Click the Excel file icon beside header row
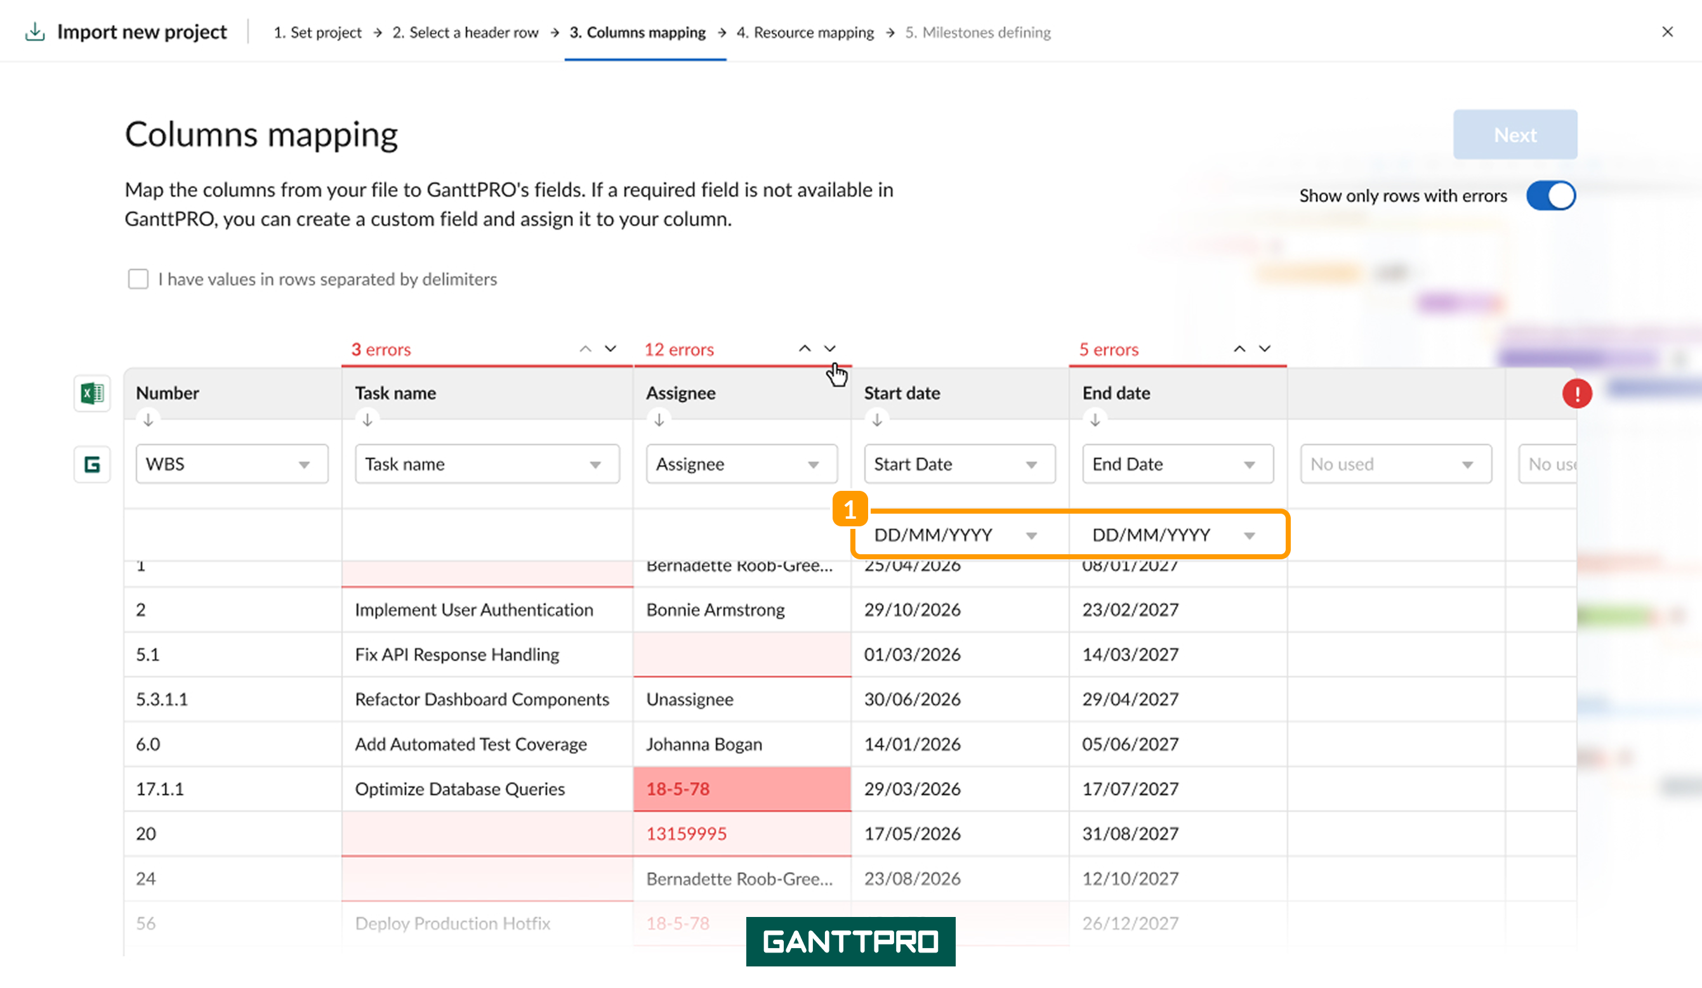The image size is (1702, 988). 92,393
